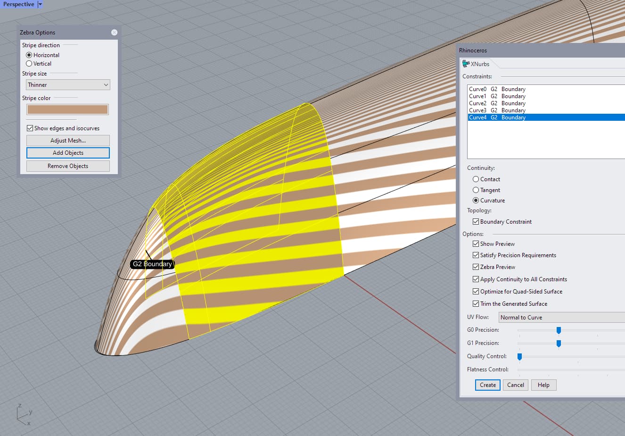The width and height of the screenshot is (625, 436).
Task: Click the Quality Control slider handle
Action: pyautogui.click(x=519, y=357)
